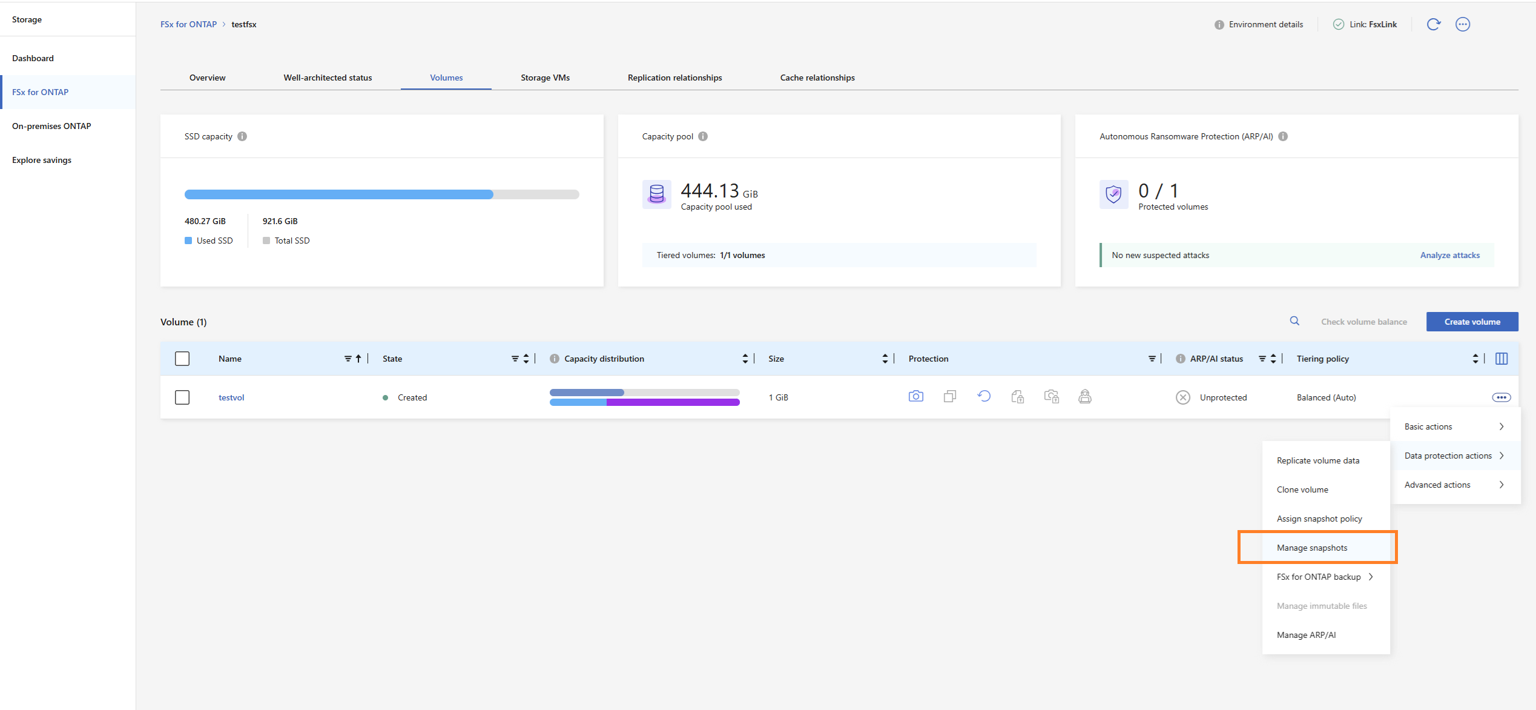1536x710 pixels.
Task: Click the clone volume icon in Protection column
Action: pyautogui.click(x=949, y=396)
